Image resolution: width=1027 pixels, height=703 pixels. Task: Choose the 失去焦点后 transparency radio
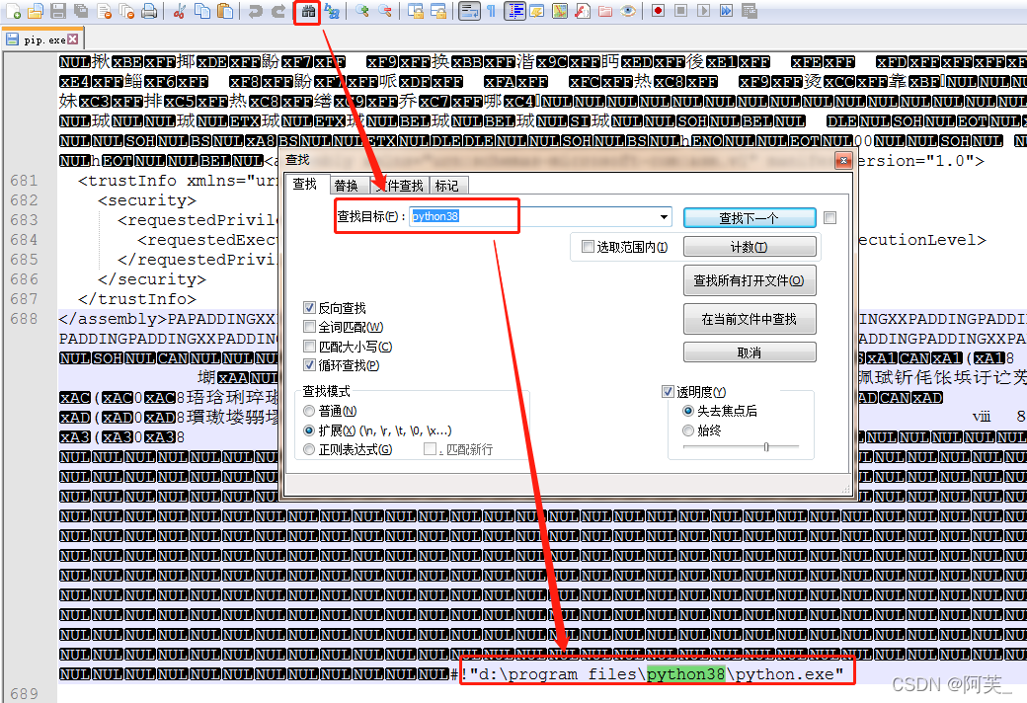[x=687, y=411]
